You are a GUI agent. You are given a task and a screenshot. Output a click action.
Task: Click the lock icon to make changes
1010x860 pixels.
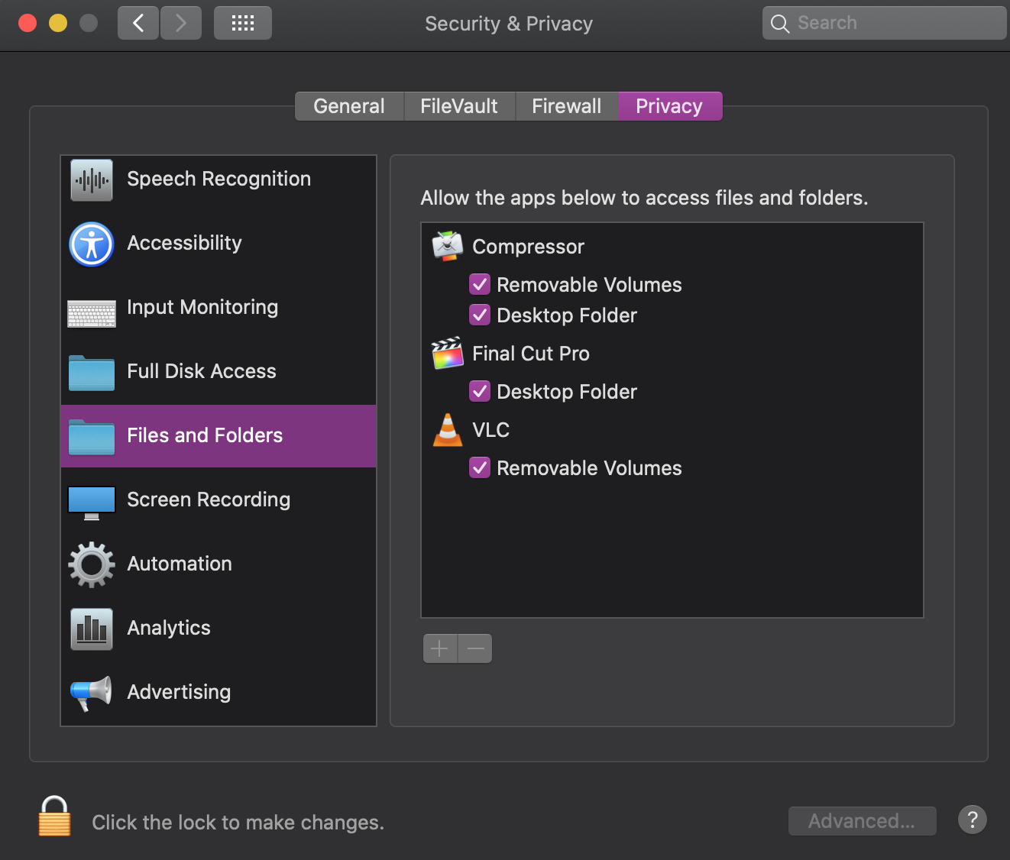pyautogui.click(x=54, y=816)
